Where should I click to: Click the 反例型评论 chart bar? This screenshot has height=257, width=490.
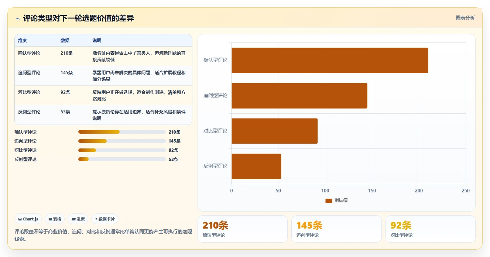pos(256,166)
